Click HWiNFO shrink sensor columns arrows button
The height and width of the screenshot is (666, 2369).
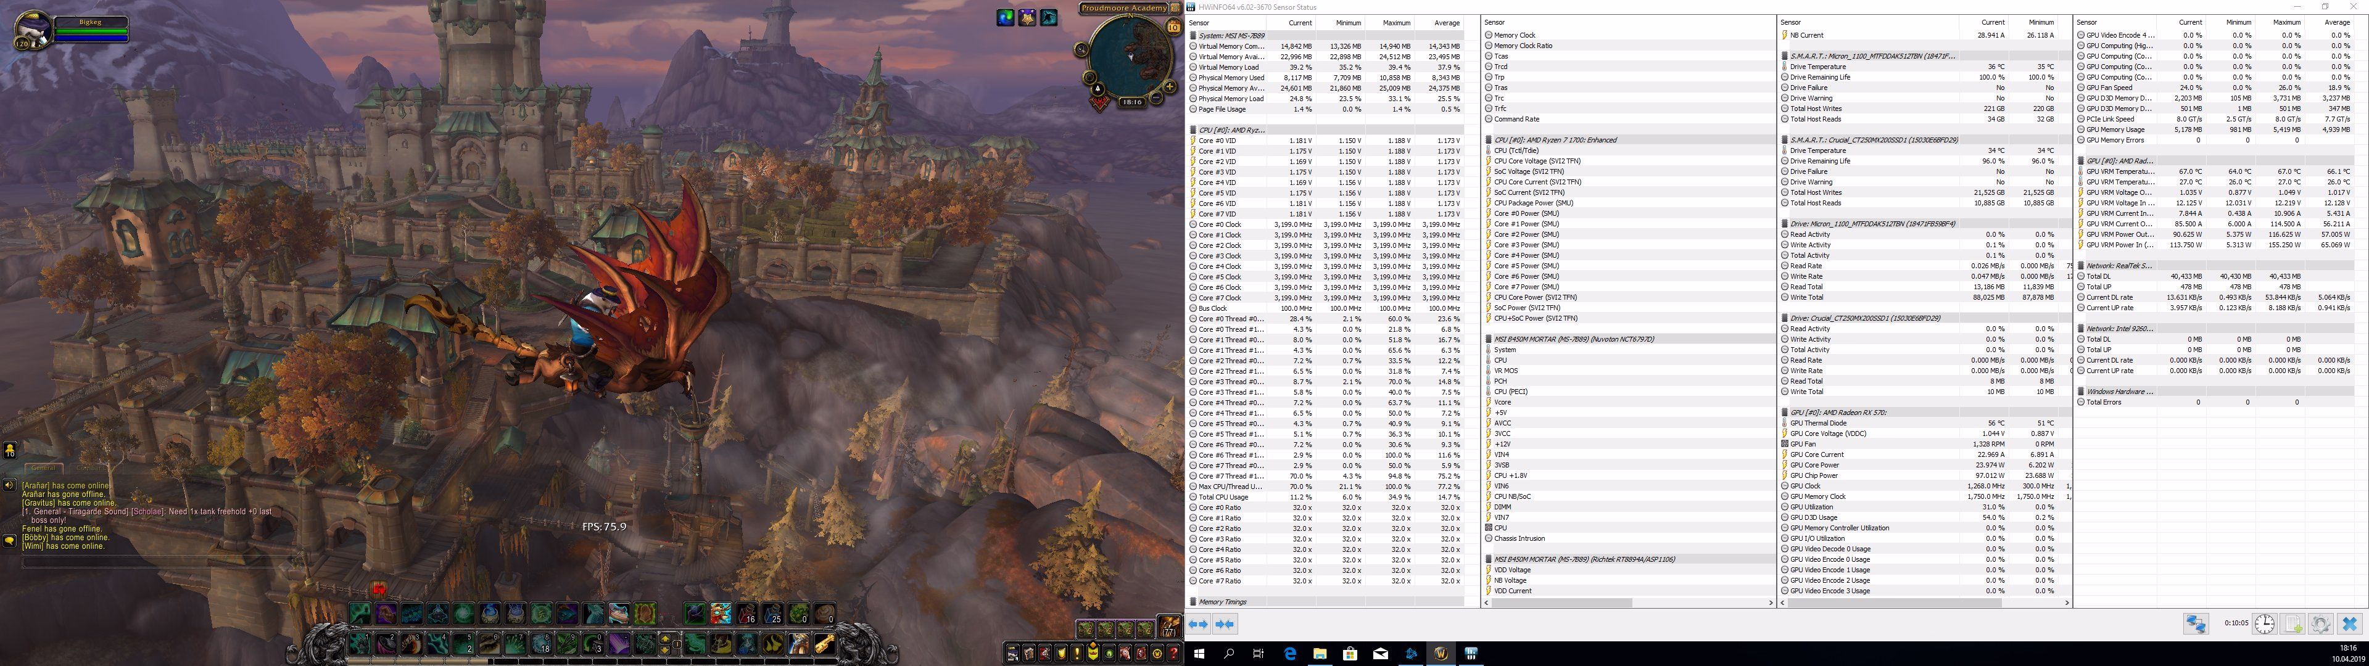coord(1224,625)
